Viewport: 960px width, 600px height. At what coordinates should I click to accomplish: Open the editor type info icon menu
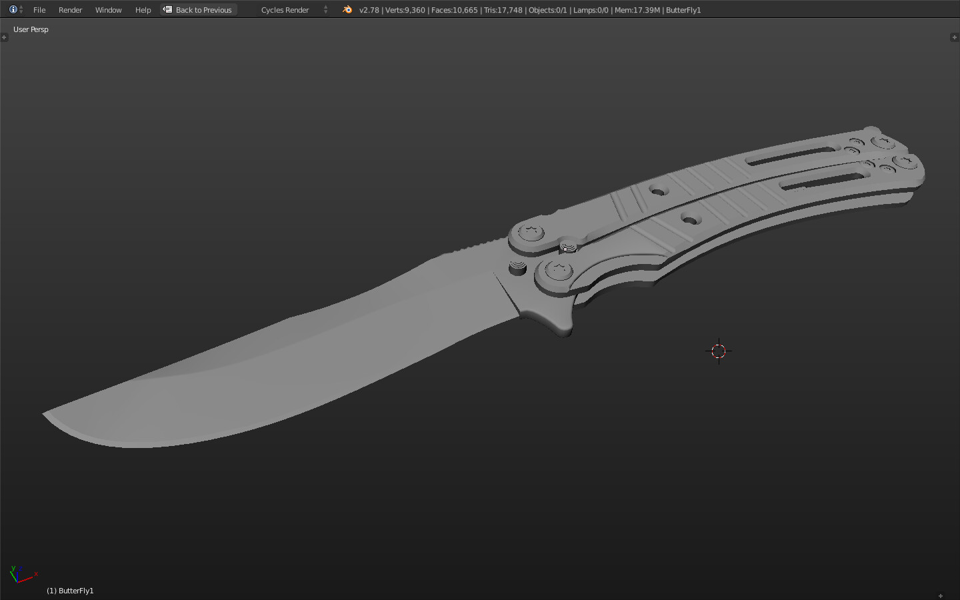[x=16, y=9]
